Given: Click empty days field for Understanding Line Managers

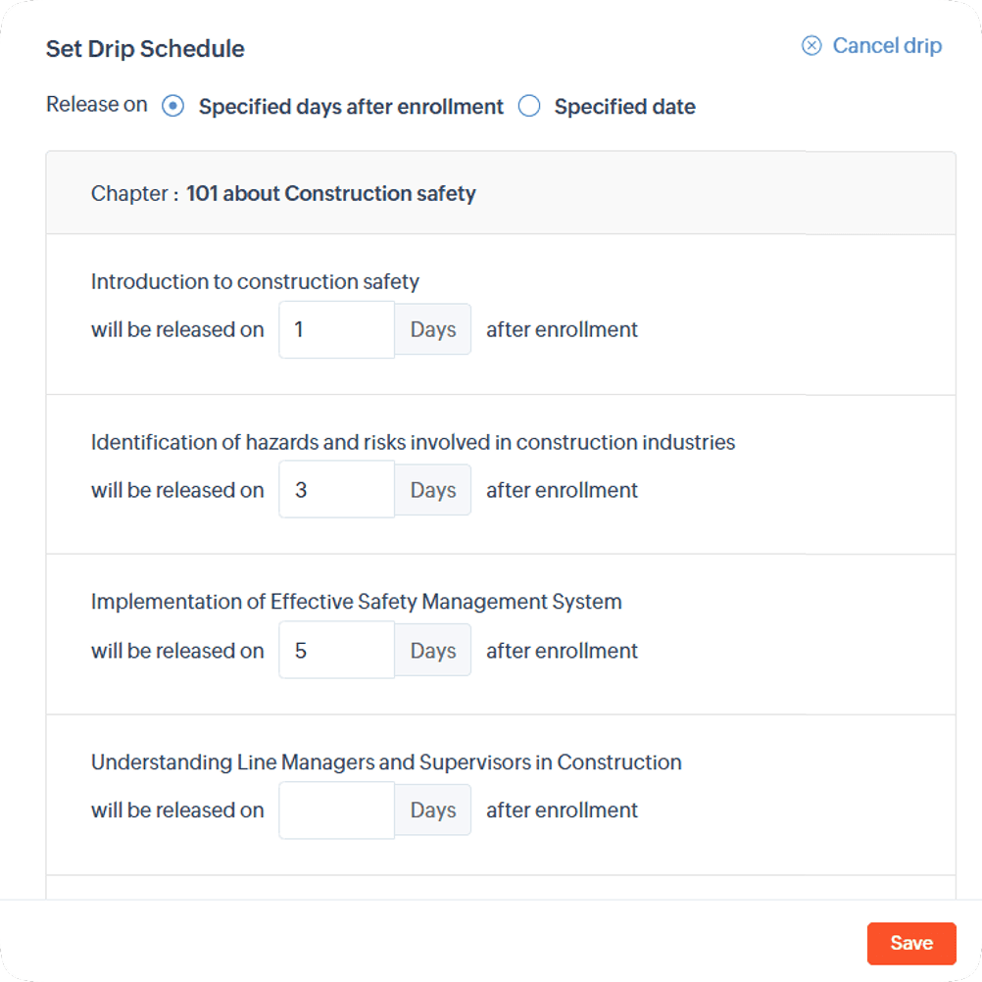Looking at the screenshot, I should 337,810.
